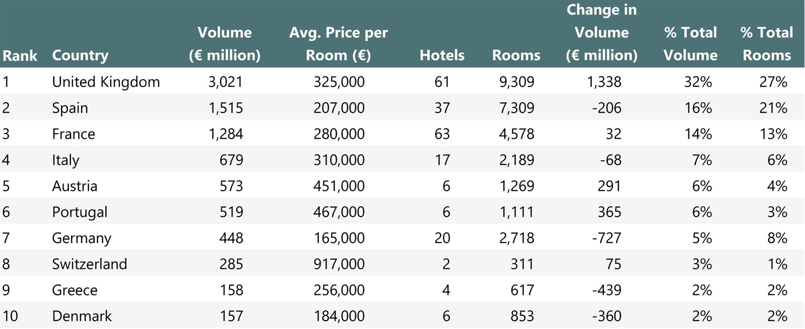Click the Greece row label
The image size is (805, 329).
pyautogui.click(x=75, y=290)
